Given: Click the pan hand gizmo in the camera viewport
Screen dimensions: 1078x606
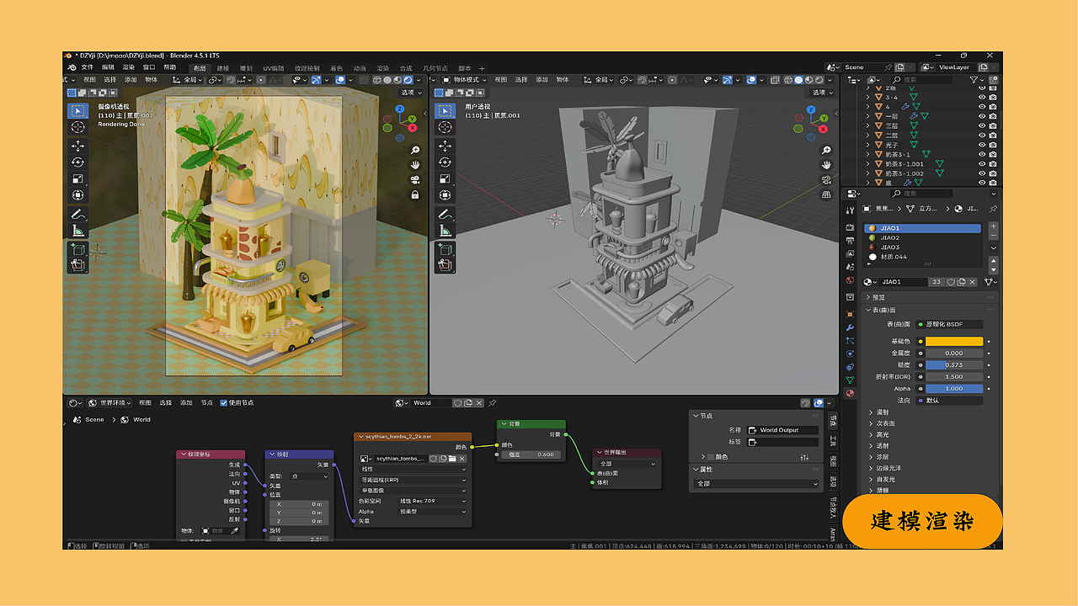Looking at the screenshot, I should click(415, 165).
